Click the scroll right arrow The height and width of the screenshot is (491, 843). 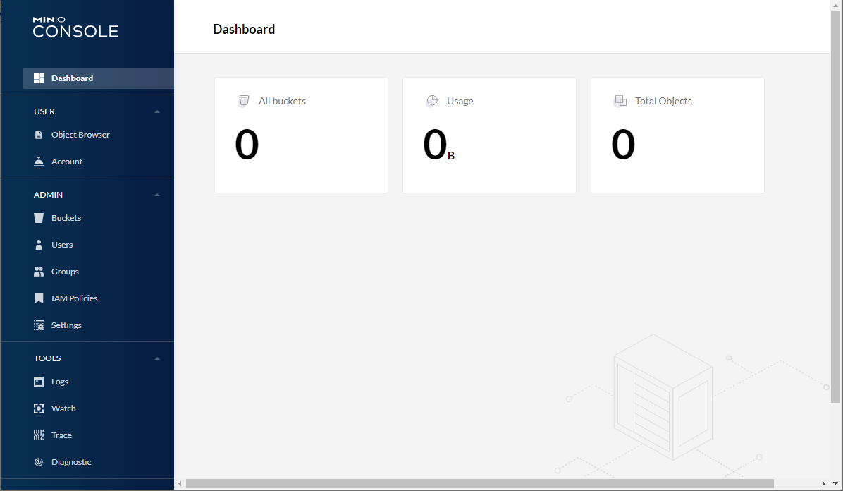tap(824, 483)
